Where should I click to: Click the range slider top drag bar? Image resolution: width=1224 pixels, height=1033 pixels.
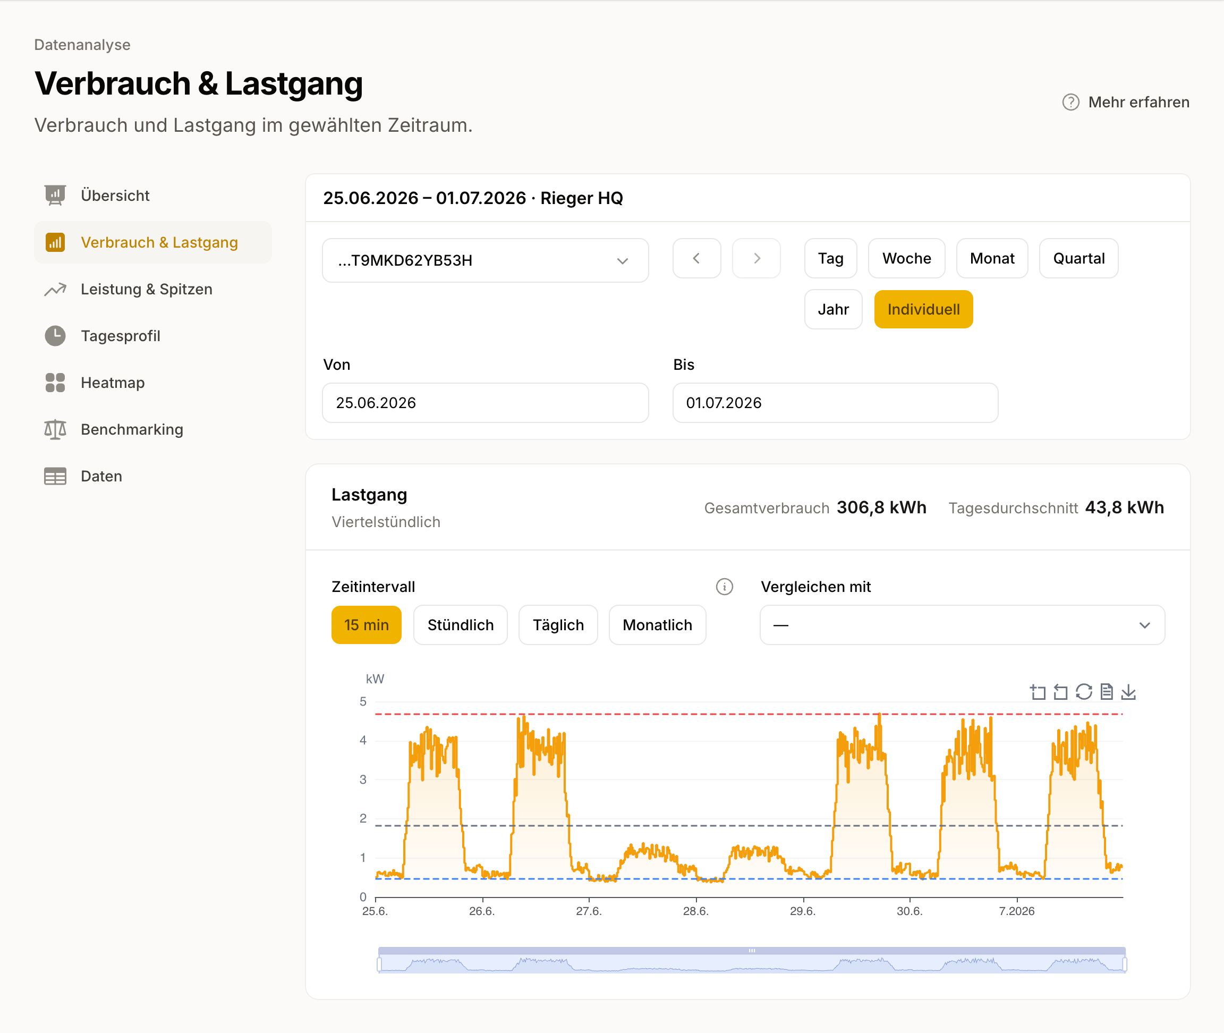click(x=752, y=951)
